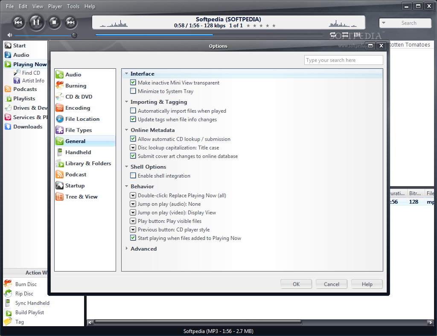Viewport: 437px width, 336px height.
Task: Open Jump on play (video) dropdown
Action: [x=133, y=213]
